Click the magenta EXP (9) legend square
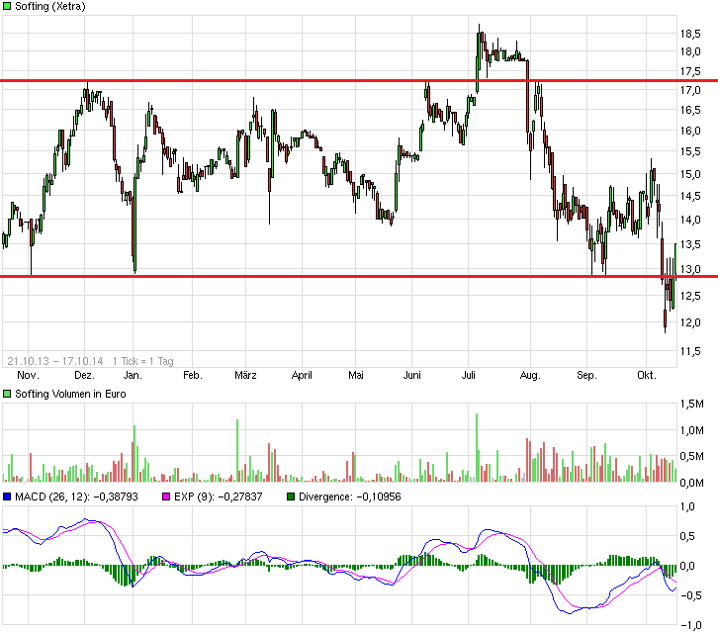718x633 pixels. pos(166,497)
